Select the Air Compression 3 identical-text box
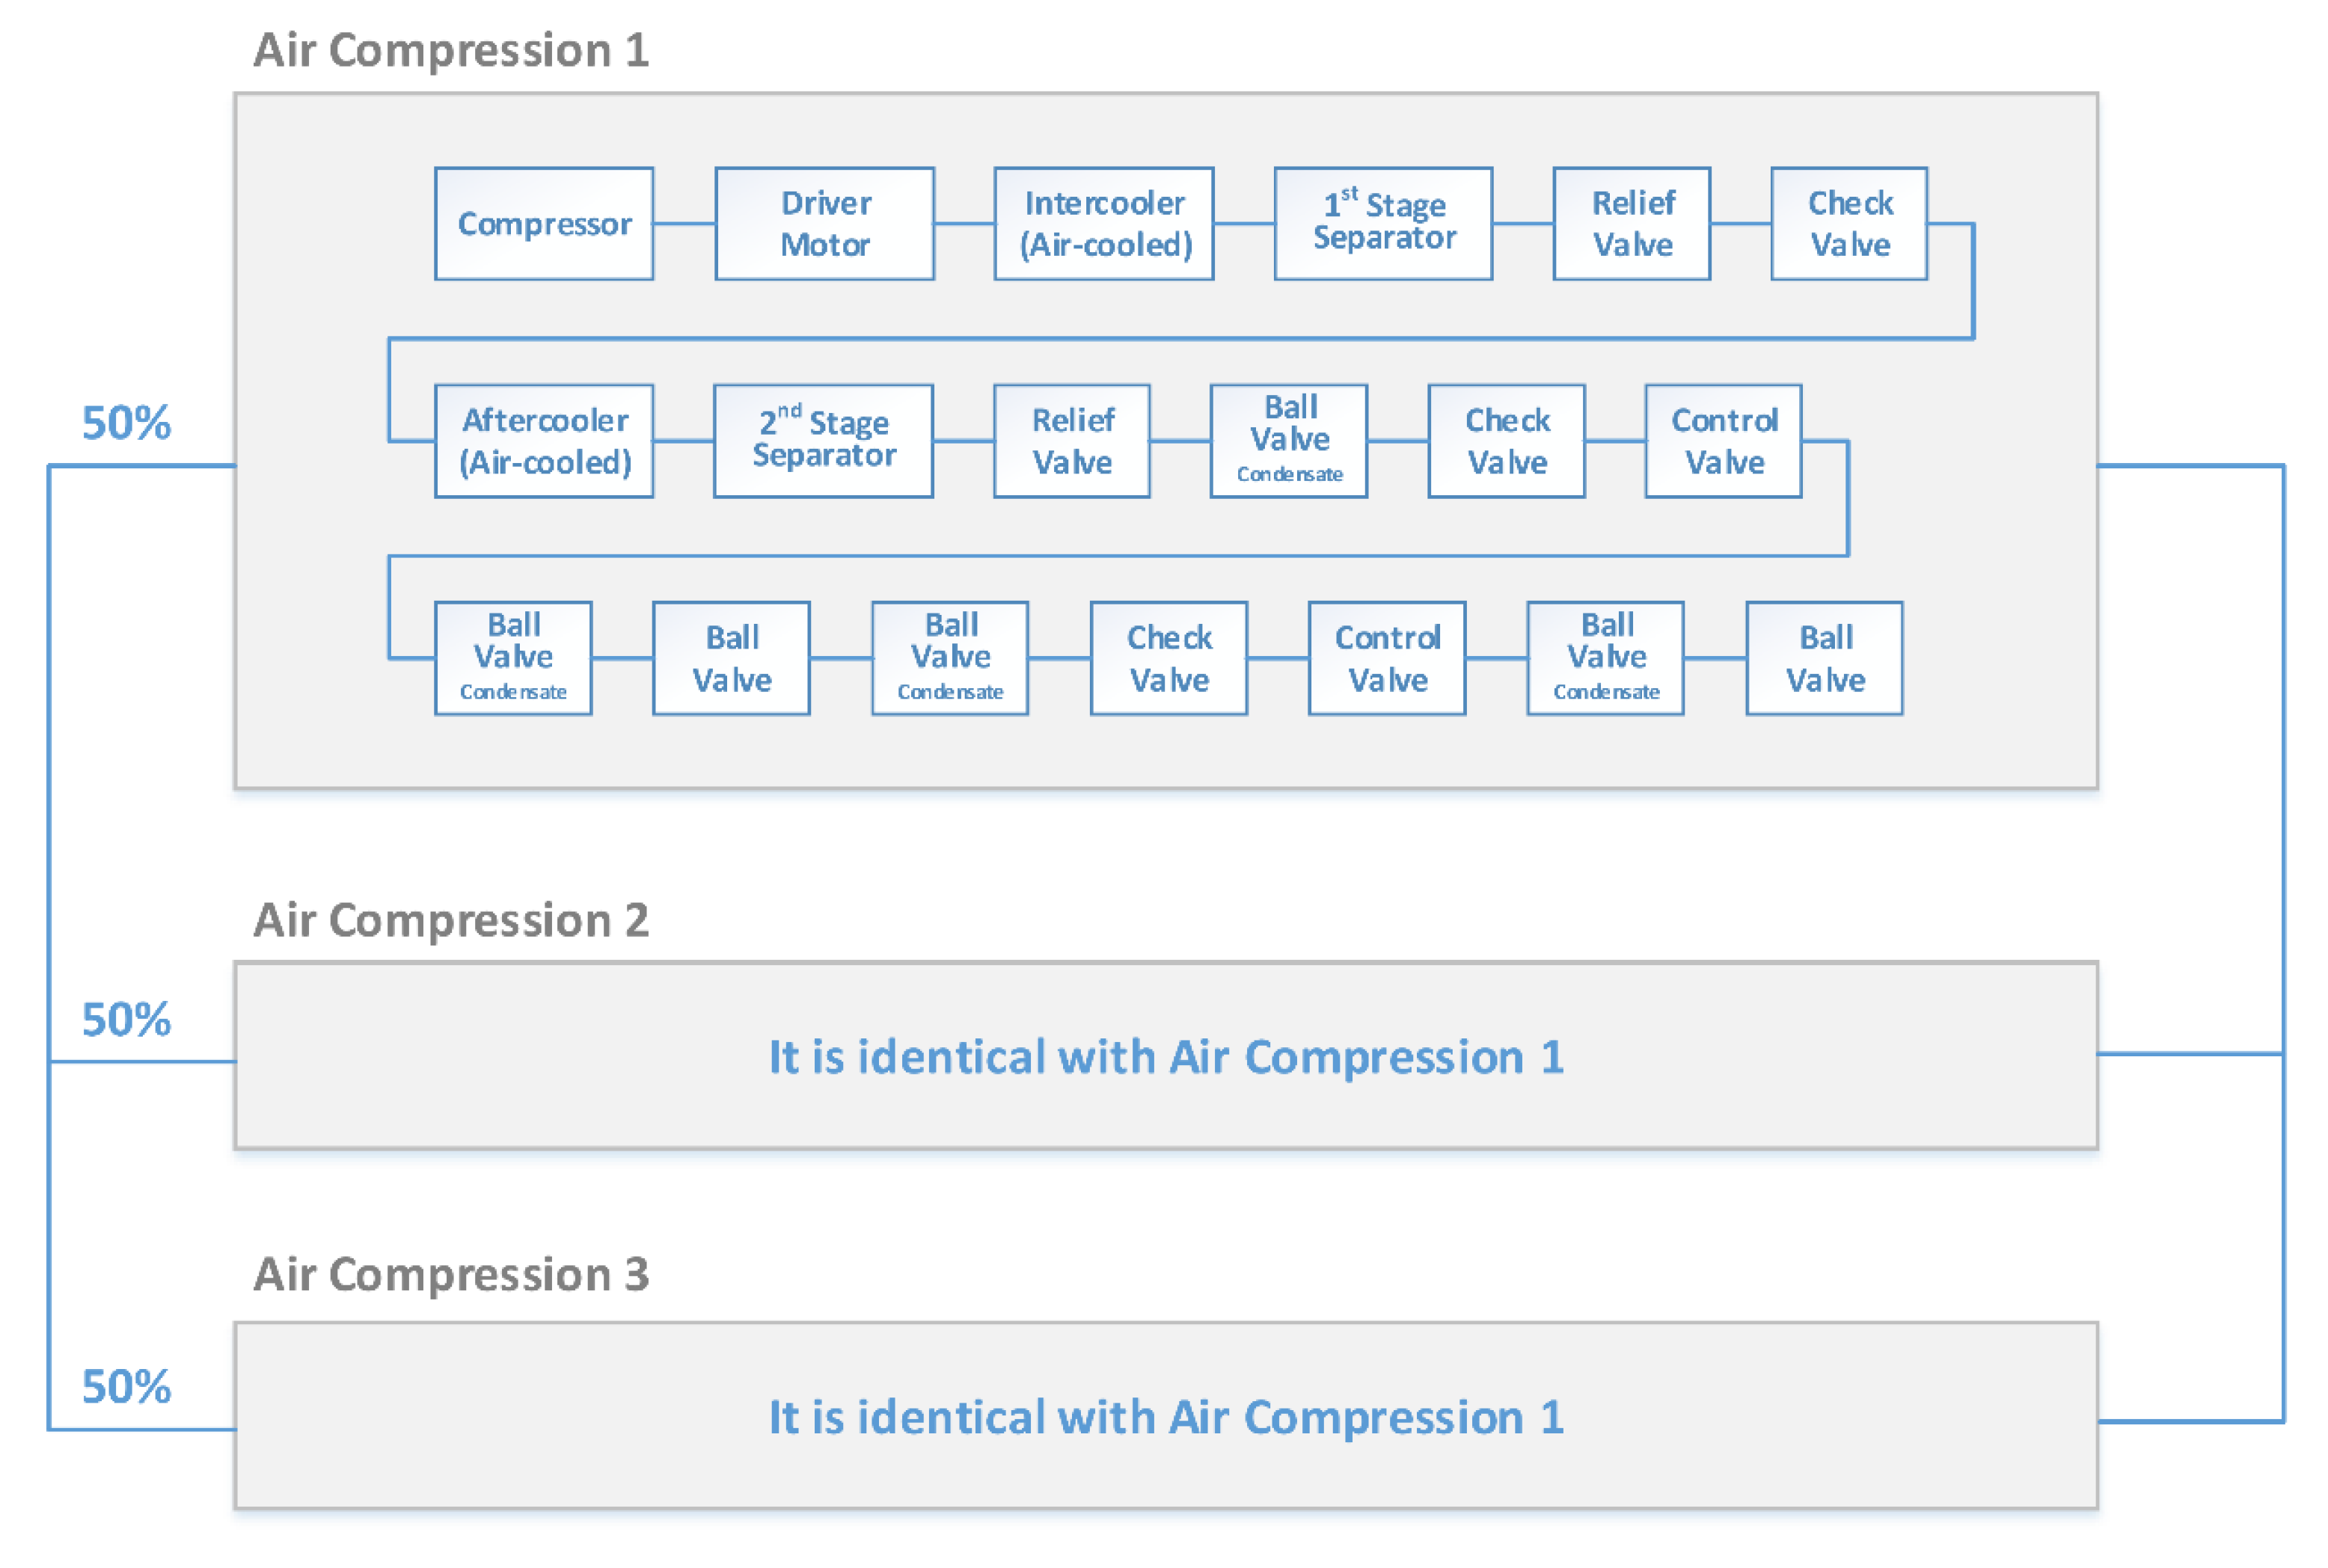This screenshot has width=2328, height=1568. click(1165, 1416)
